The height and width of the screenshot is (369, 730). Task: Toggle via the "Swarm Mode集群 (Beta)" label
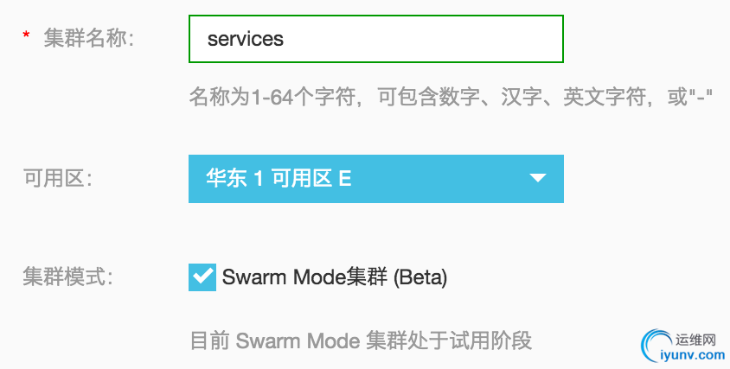coord(335,277)
